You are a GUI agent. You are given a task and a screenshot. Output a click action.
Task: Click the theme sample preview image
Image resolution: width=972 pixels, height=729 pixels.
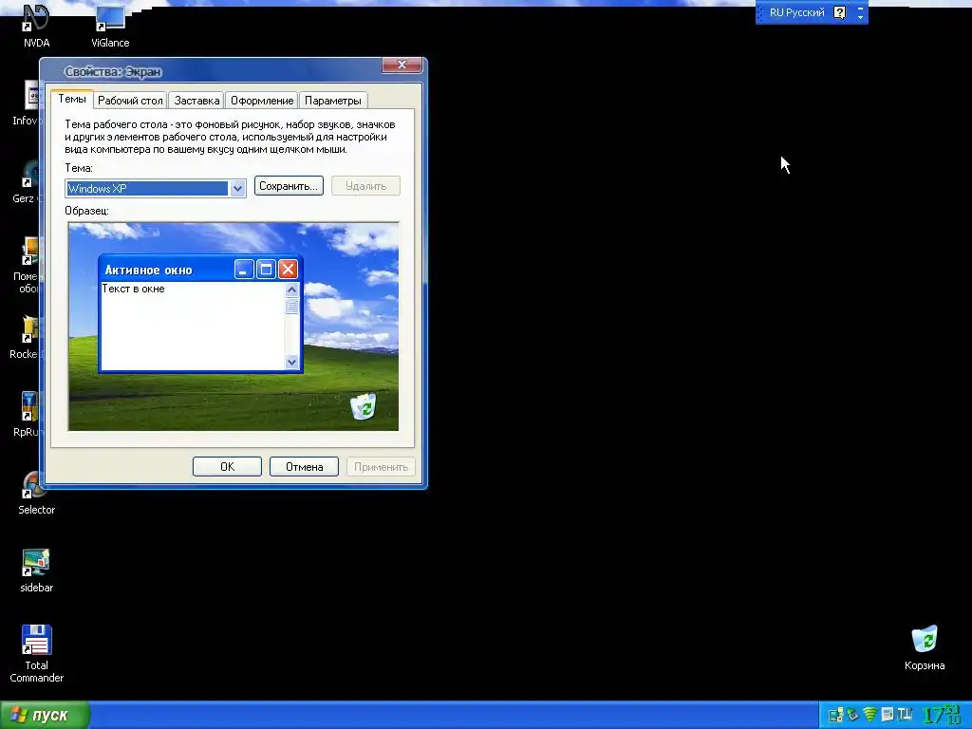(x=234, y=327)
